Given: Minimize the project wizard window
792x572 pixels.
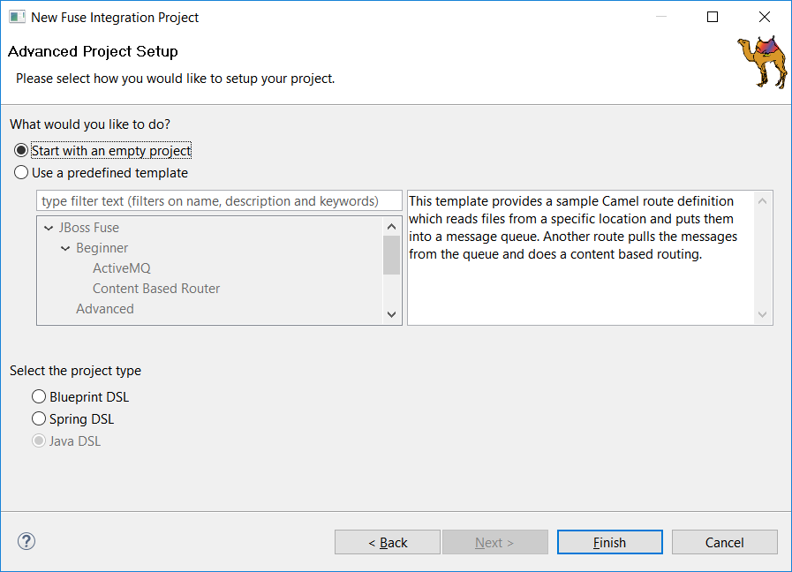Looking at the screenshot, I should click(x=662, y=17).
